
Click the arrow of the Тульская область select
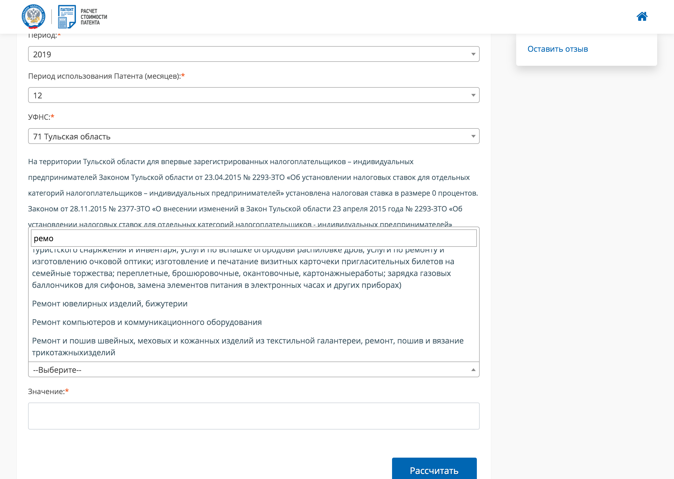point(473,136)
